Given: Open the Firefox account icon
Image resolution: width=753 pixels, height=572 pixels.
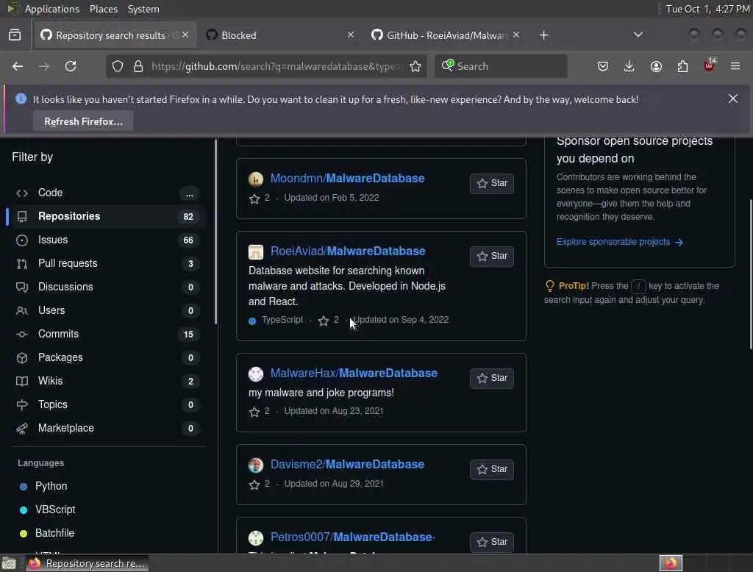Looking at the screenshot, I should pos(656,66).
